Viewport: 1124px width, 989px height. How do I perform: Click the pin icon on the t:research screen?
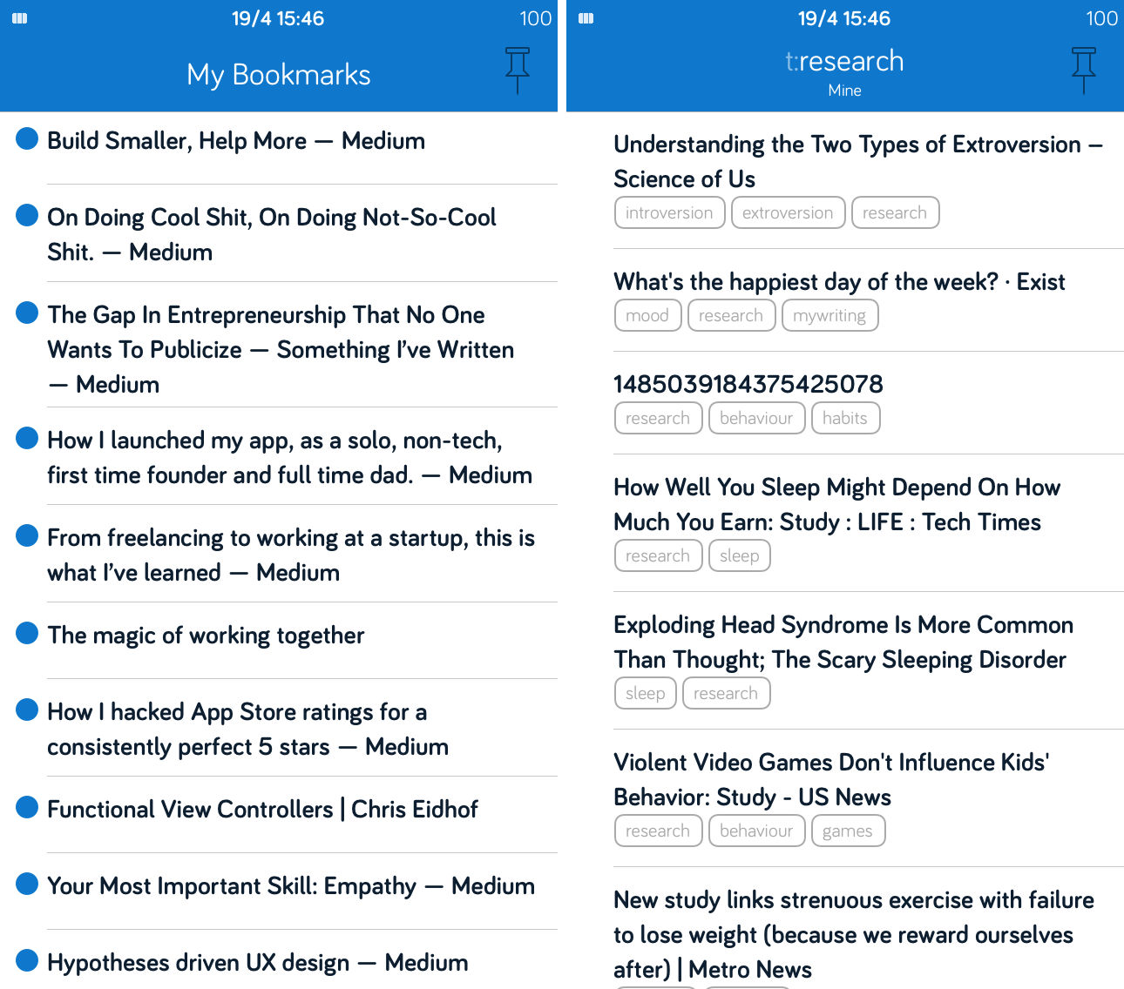coord(1083,70)
